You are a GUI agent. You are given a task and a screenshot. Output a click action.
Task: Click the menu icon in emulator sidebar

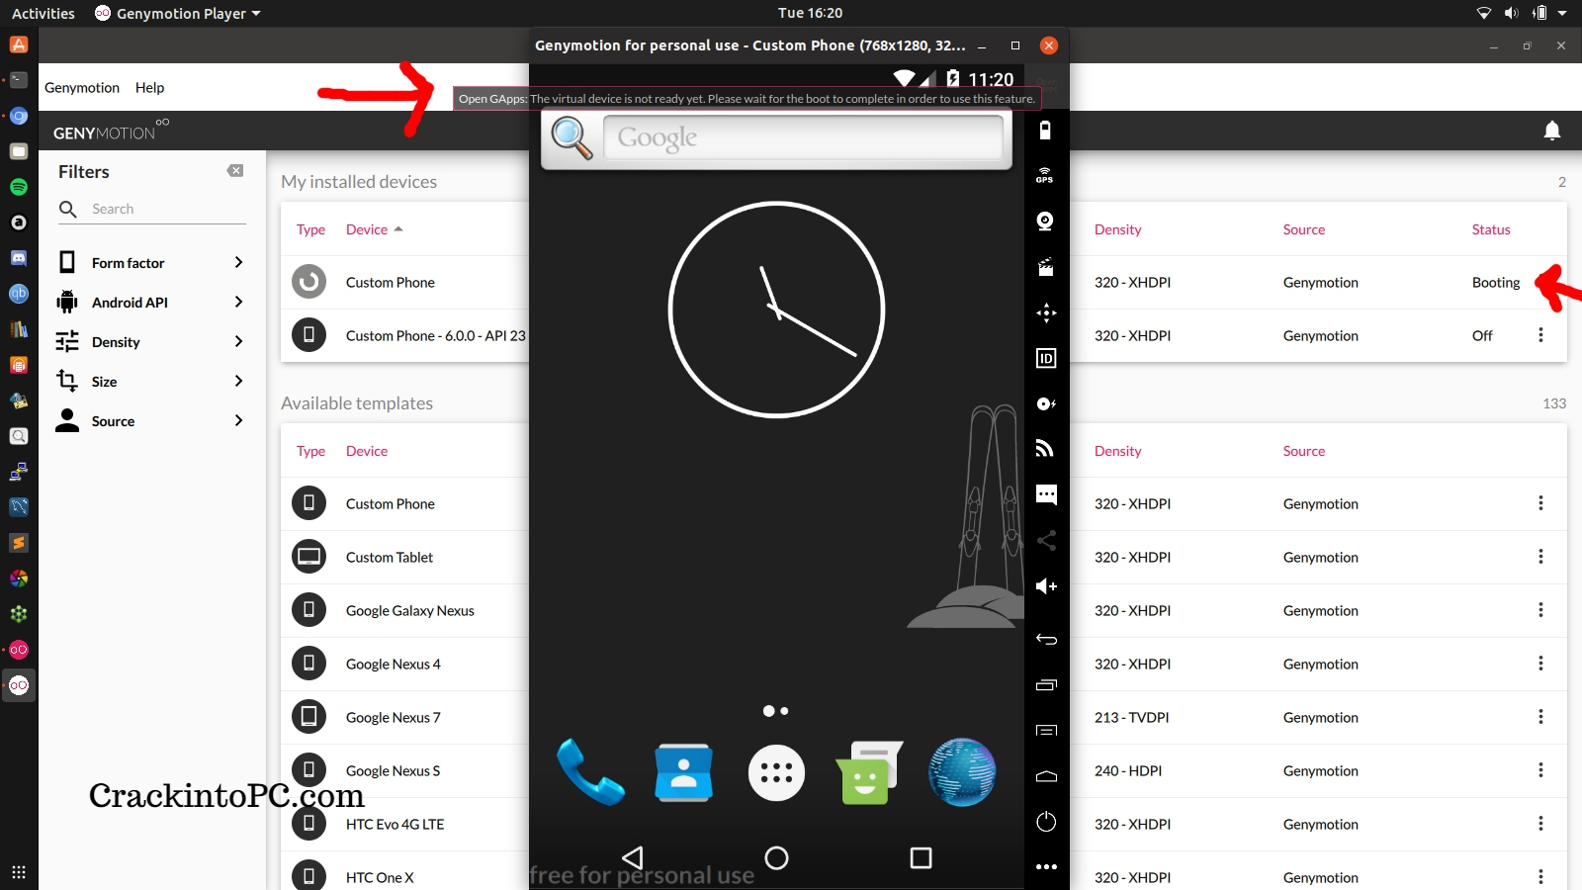click(1046, 731)
